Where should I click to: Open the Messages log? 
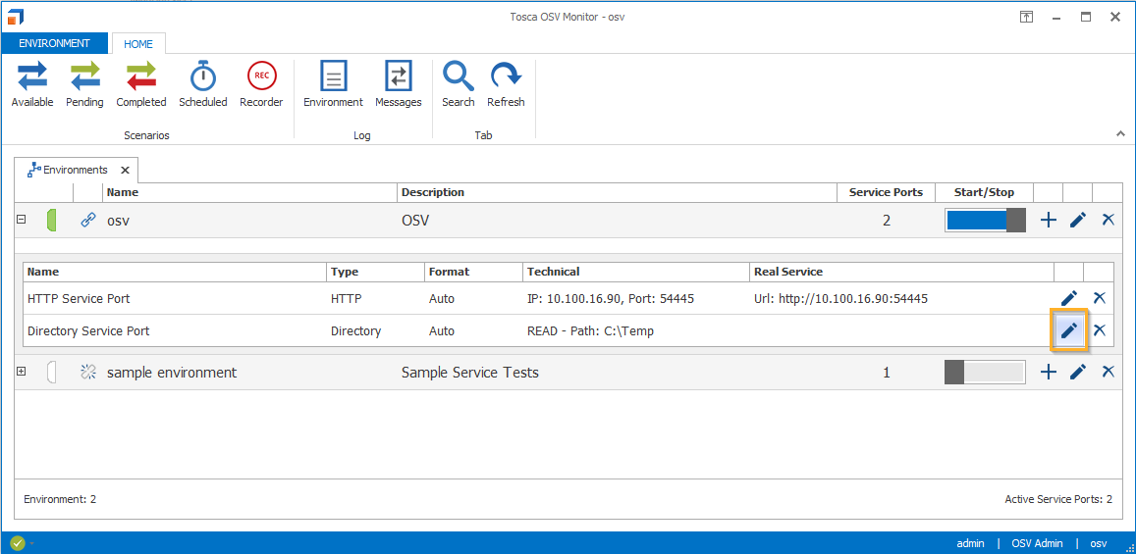(398, 83)
